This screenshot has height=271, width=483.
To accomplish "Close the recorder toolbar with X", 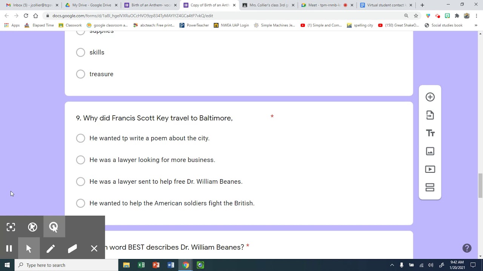I will tap(94, 248).
